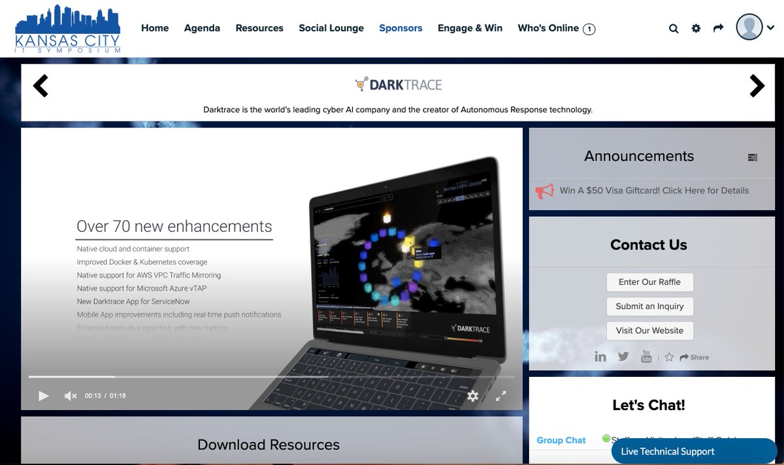Click the Share link in Contact Us
The height and width of the screenshot is (465, 784).
(x=694, y=357)
